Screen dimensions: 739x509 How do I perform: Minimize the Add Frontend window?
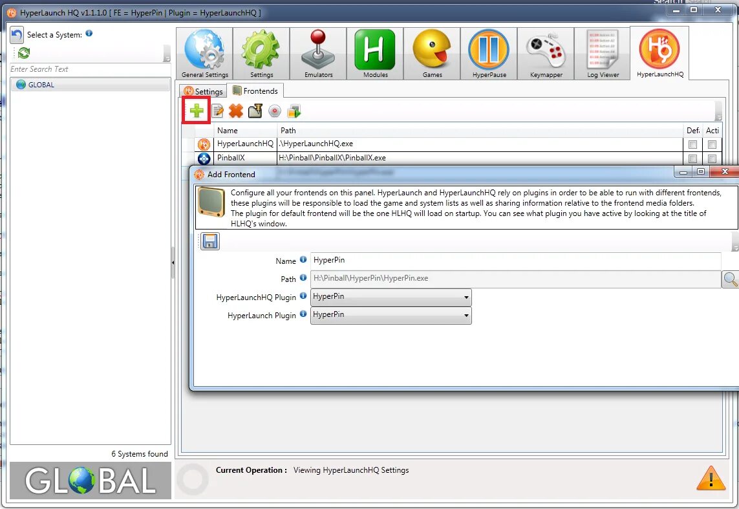[683, 172]
